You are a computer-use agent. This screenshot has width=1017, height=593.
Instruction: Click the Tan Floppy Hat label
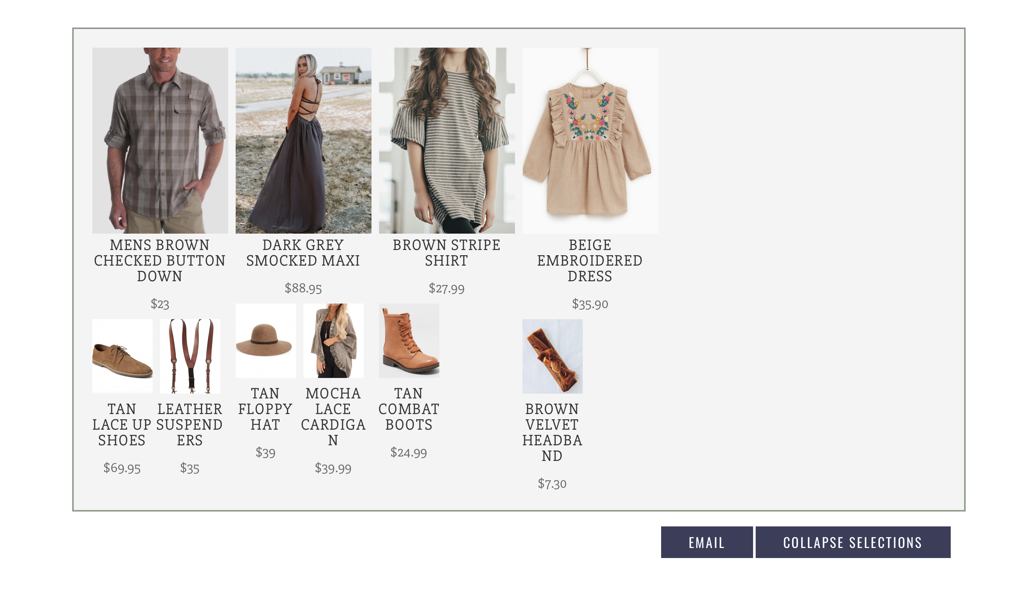[265, 409]
